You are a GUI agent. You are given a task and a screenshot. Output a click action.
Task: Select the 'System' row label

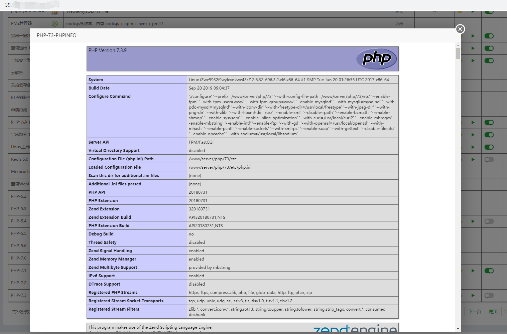pos(96,80)
